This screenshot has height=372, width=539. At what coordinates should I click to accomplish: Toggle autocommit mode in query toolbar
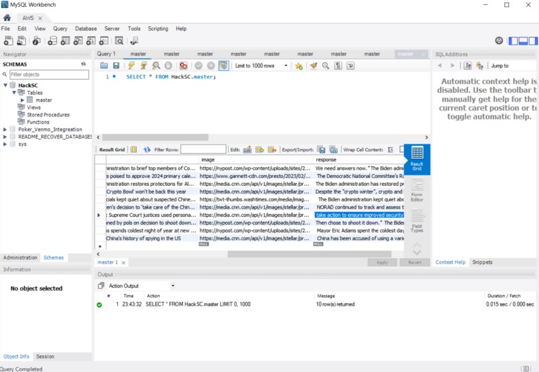[x=223, y=66]
